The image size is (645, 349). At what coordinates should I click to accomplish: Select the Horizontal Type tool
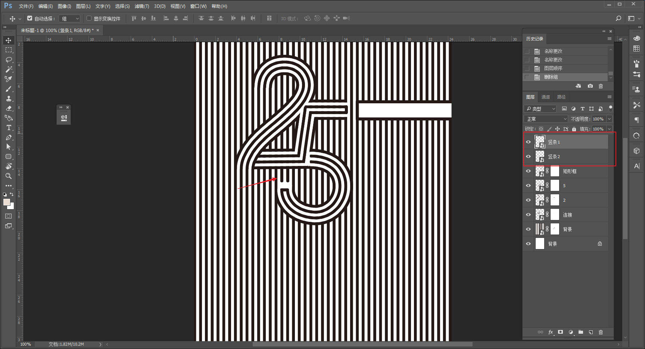[9, 128]
